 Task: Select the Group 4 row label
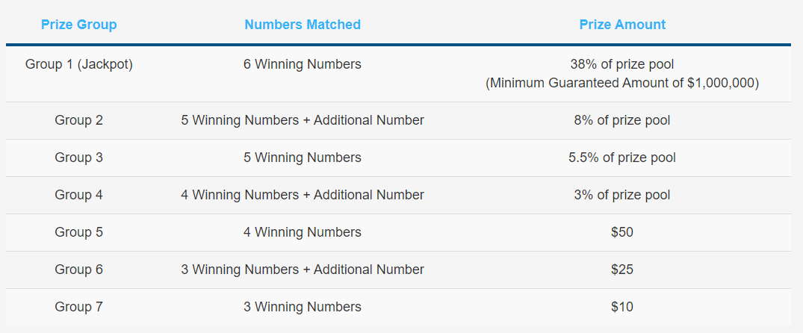coord(78,195)
